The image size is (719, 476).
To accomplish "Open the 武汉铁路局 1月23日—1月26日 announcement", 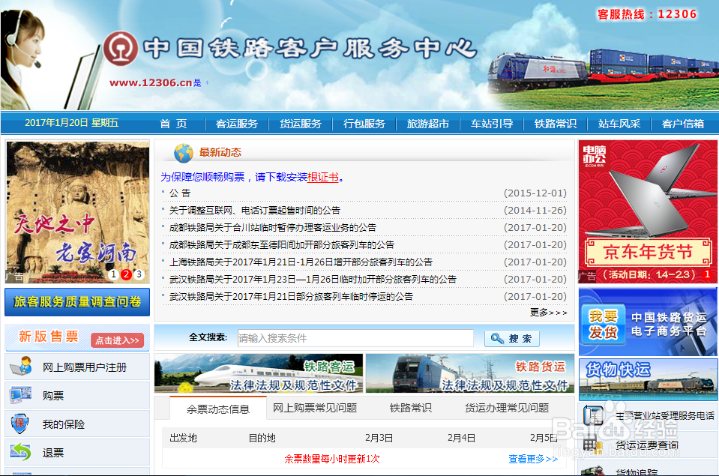I will click(313, 280).
